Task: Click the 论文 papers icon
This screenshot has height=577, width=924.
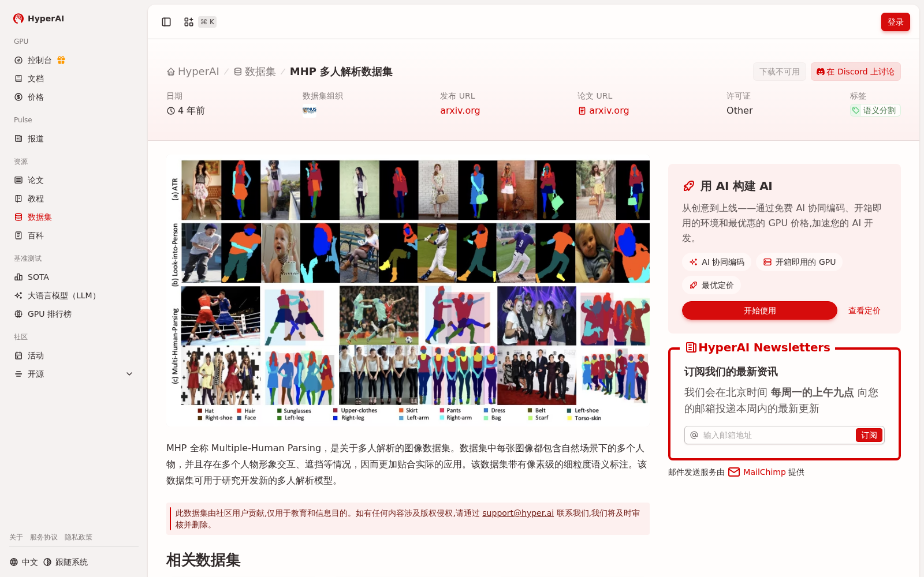Action: tap(18, 180)
